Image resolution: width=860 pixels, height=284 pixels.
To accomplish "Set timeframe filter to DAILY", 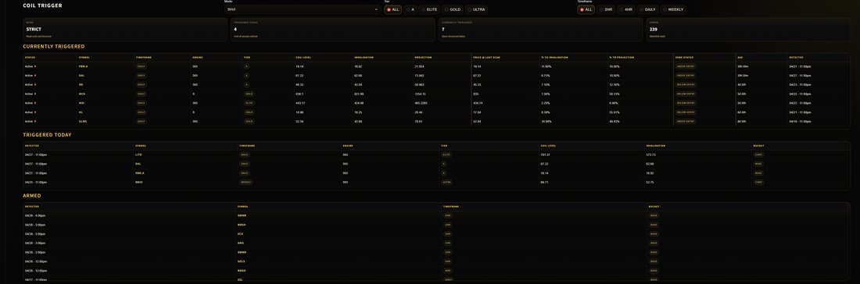I will pyautogui.click(x=648, y=9).
